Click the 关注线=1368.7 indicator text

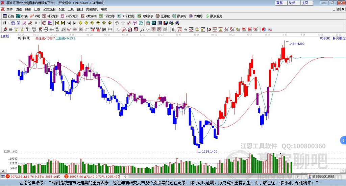(x=45, y=38)
